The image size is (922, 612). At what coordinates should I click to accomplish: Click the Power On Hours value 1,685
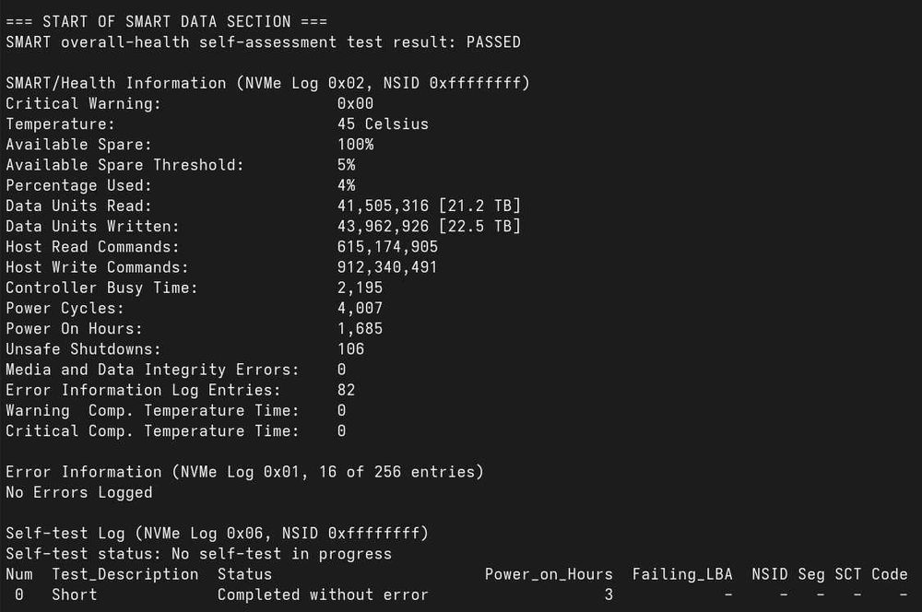(360, 328)
